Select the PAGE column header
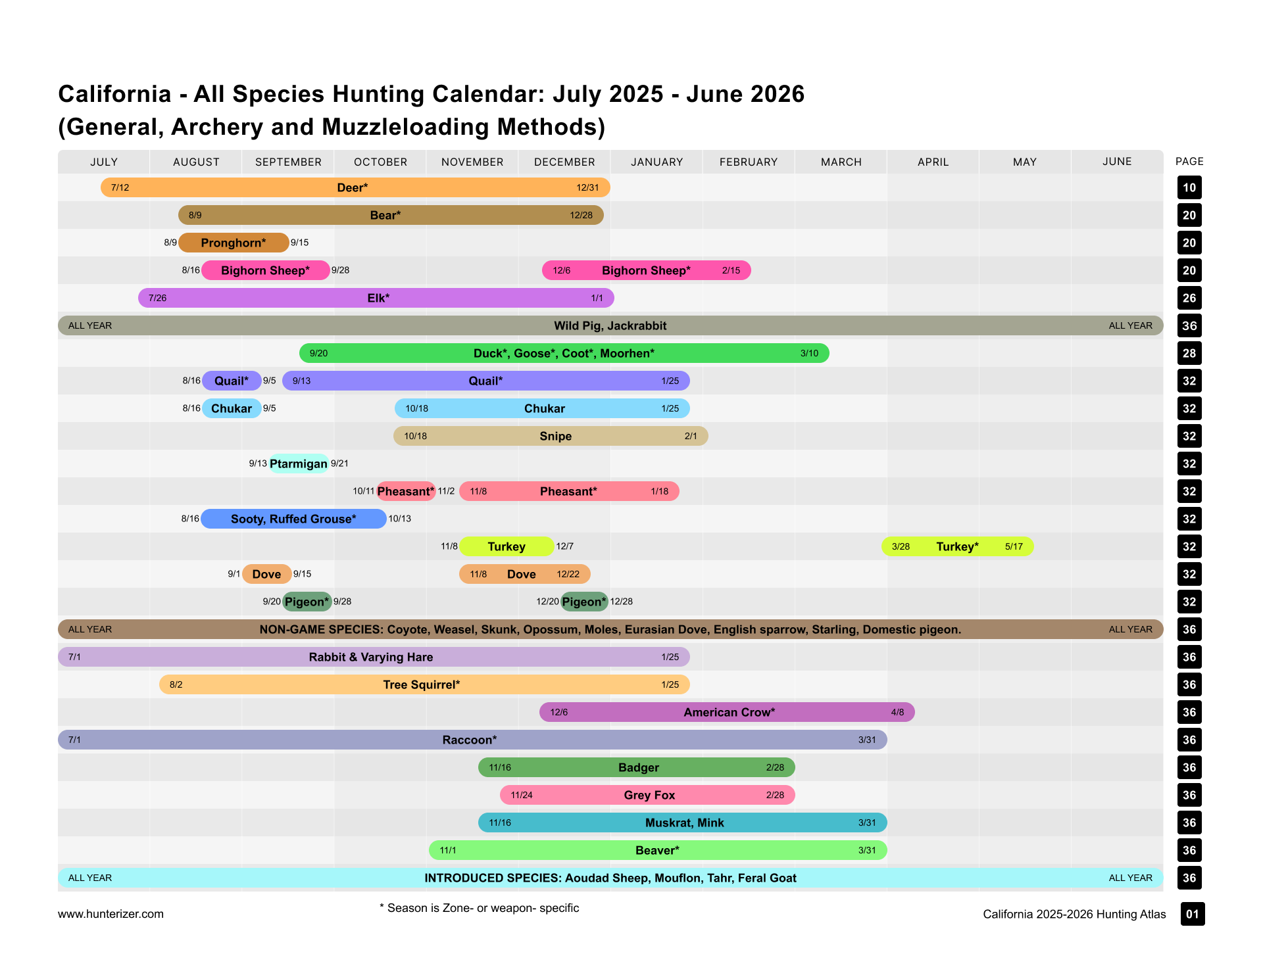Screen dimensions: 1263x977 pyautogui.click(x=1189, y=161)
